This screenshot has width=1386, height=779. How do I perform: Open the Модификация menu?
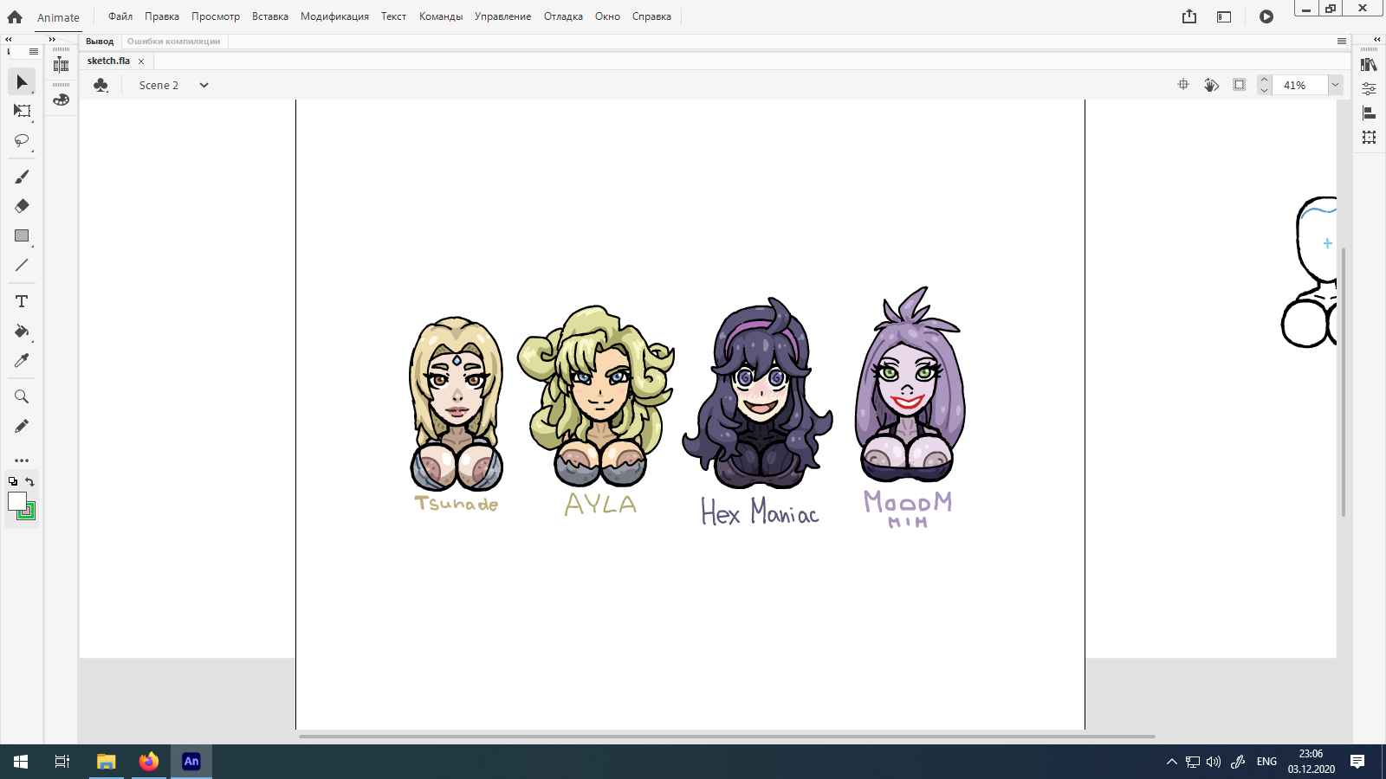(x=334, y=16)
